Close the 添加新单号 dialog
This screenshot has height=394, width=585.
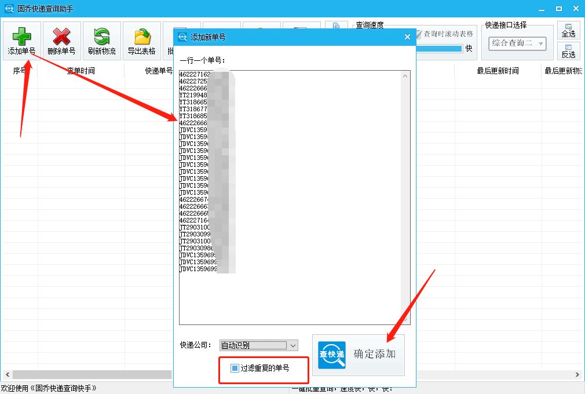point(407,37)
